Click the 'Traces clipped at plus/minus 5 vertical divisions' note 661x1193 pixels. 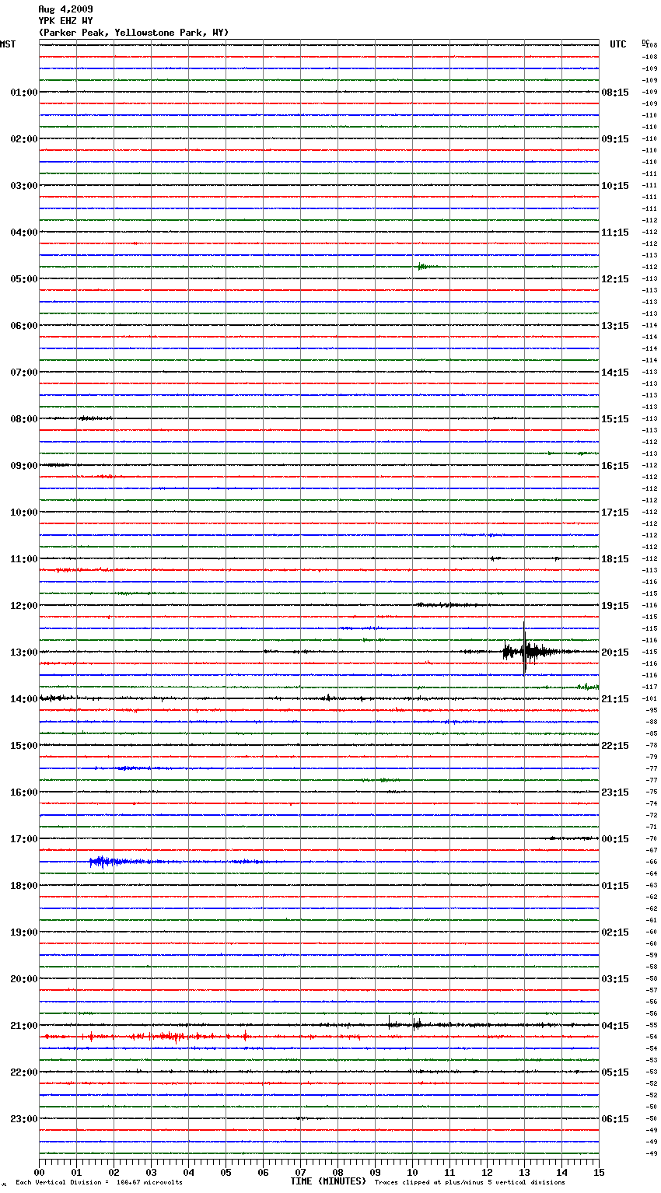(x=470, y=1183)
